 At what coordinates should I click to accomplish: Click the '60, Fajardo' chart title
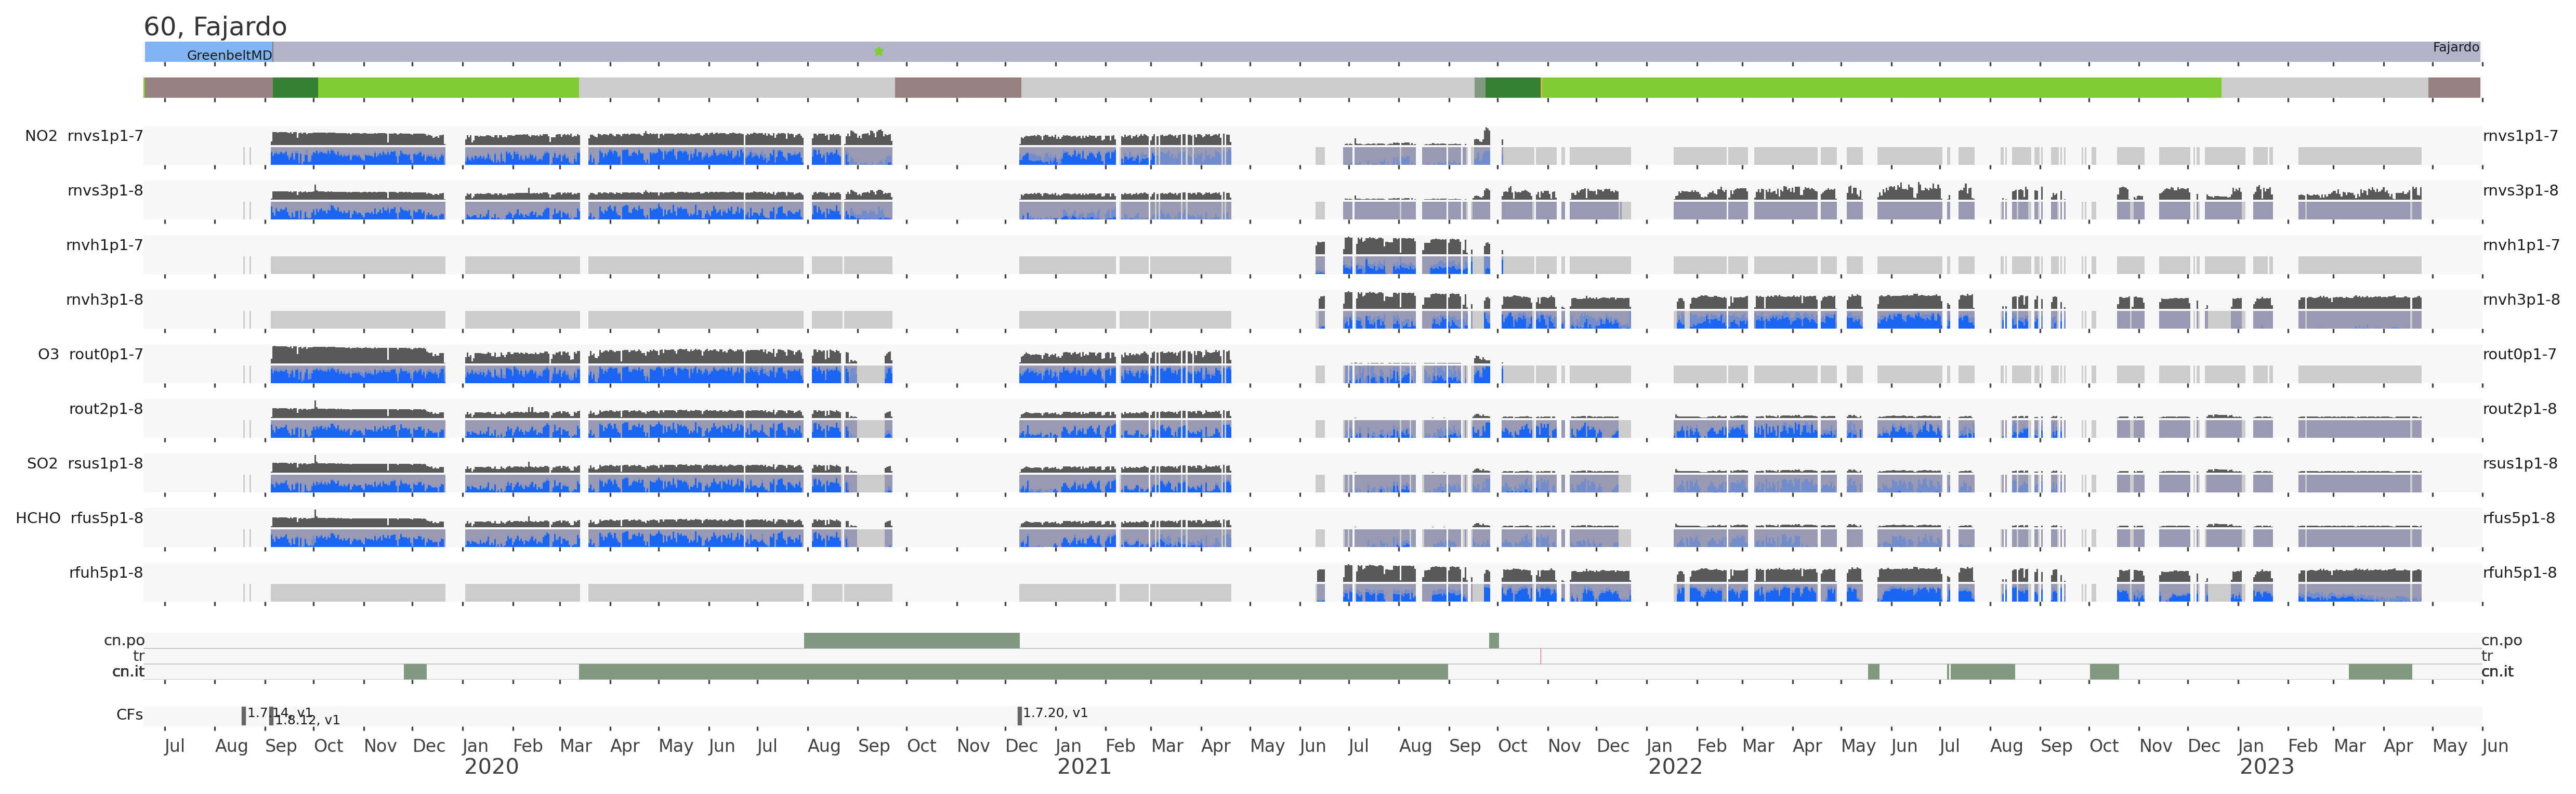[x=215, y=27]
